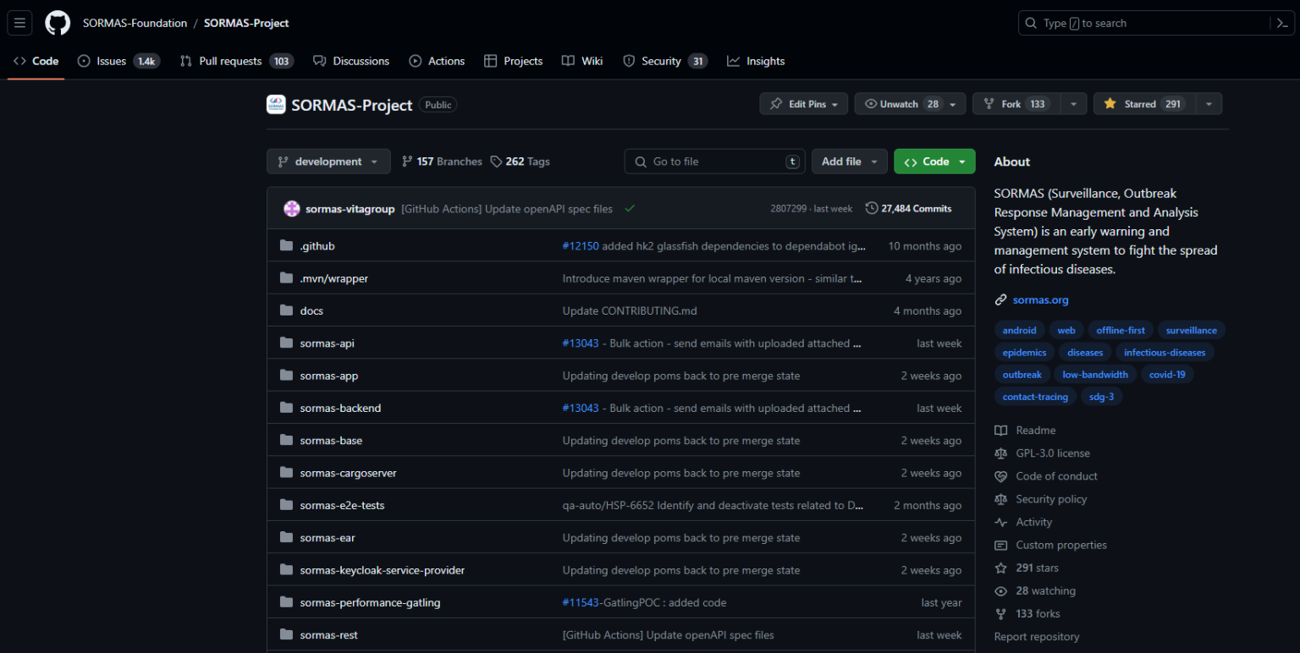
Task: Click the clock icon beside 27,484 Commits
Action: pyautogui.click(x=872, y=208)
